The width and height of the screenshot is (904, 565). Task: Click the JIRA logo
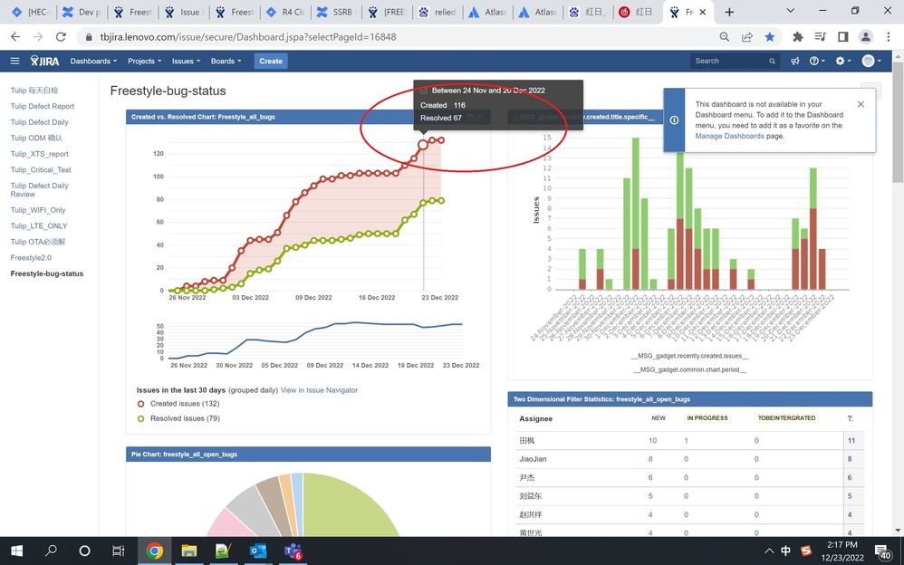click(x=44, y=61)
